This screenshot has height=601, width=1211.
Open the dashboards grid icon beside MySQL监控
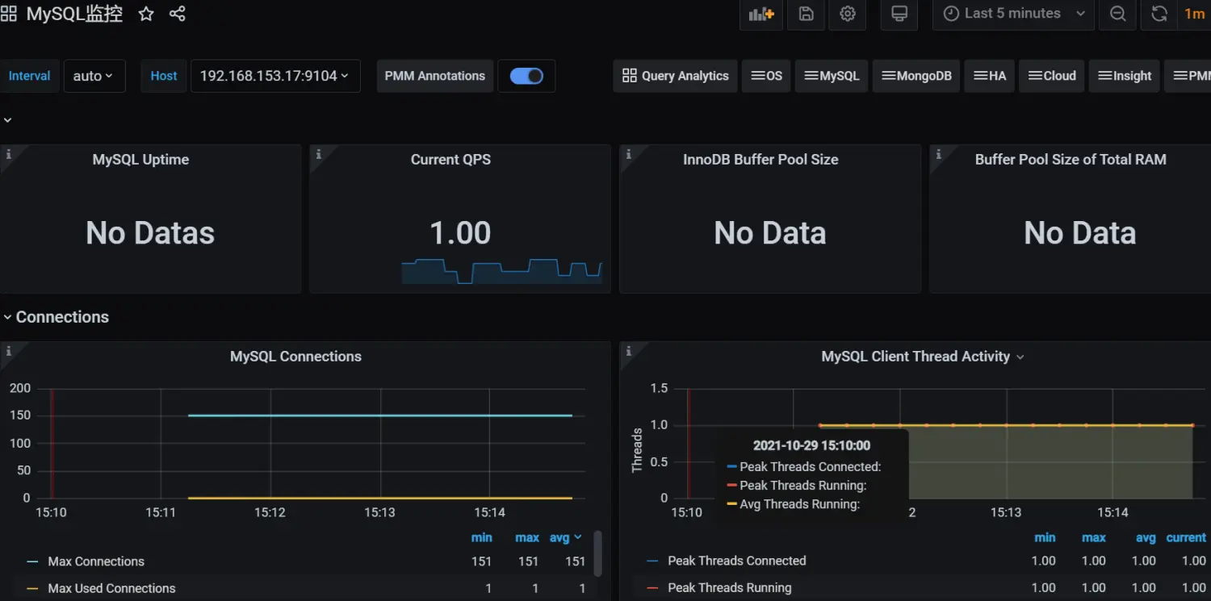tap(9, 14)
